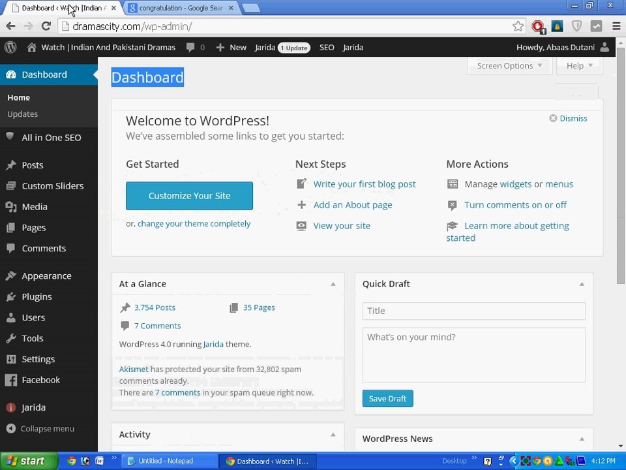Open the Media library sidebar icon
This screenshot has width=626, height=470.
(11, 207)
